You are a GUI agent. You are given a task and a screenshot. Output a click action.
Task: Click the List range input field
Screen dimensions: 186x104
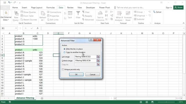pyautogui.click(x=85, y=57)
